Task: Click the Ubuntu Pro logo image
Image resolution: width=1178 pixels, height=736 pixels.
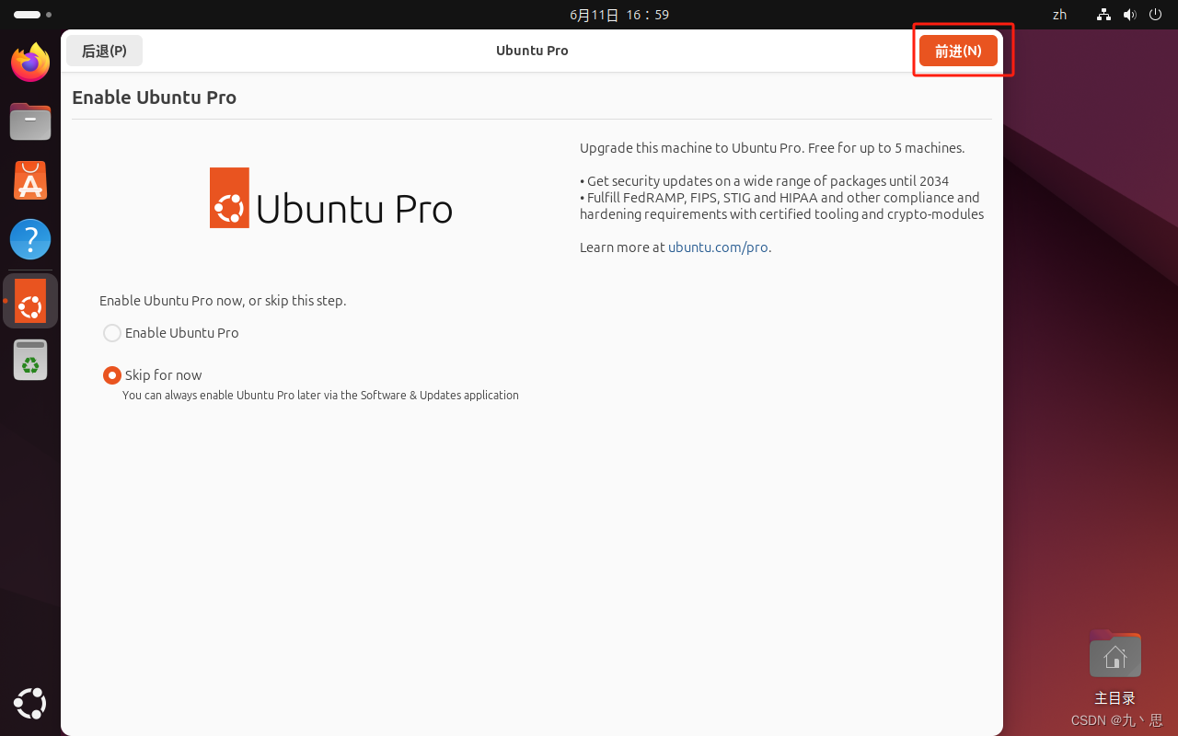Action: [330, 198]
